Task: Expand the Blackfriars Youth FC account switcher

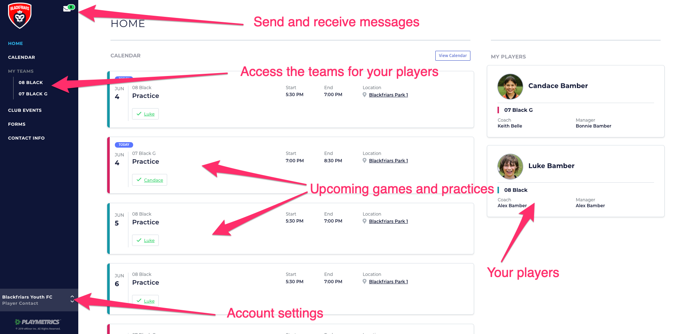Action: [72, 299]
